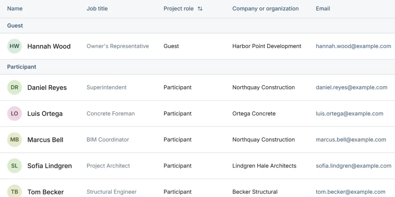Image resolution: width=395 pixels, height=197 pixels.
Task: Click the Superintendent job title
Action: [x=107, y=87]
